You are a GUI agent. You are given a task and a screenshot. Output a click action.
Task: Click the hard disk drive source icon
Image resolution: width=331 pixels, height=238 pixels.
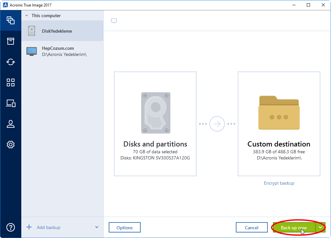pos(156,113)
